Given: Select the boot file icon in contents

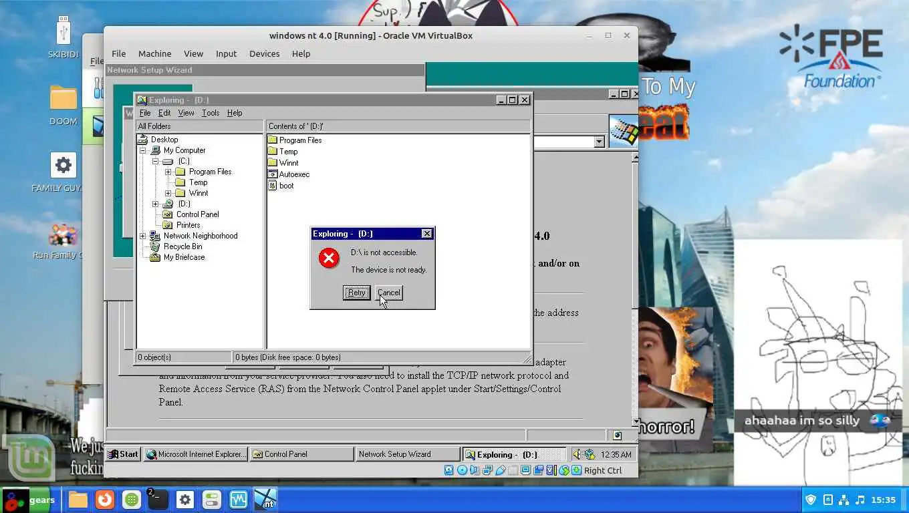Looking at the screenshot, I should click(273, 186).
